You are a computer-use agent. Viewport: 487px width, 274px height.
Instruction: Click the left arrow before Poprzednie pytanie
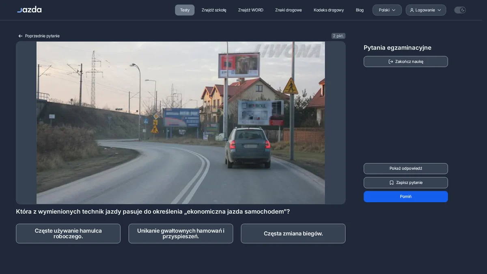pos(20,36)
